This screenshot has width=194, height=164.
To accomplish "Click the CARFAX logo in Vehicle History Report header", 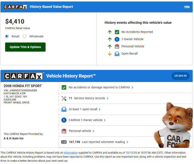I will point(23,76).
